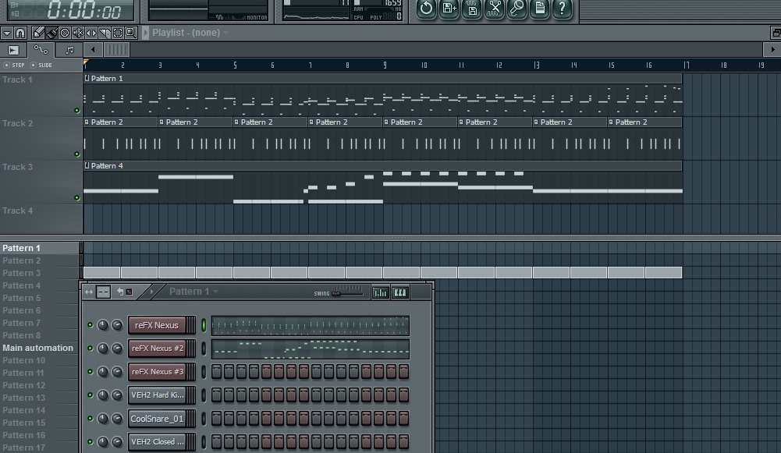Click bar 9 on the timeline ruler
The width and height of the screenshot is (781, 453).
click(385, 65)
